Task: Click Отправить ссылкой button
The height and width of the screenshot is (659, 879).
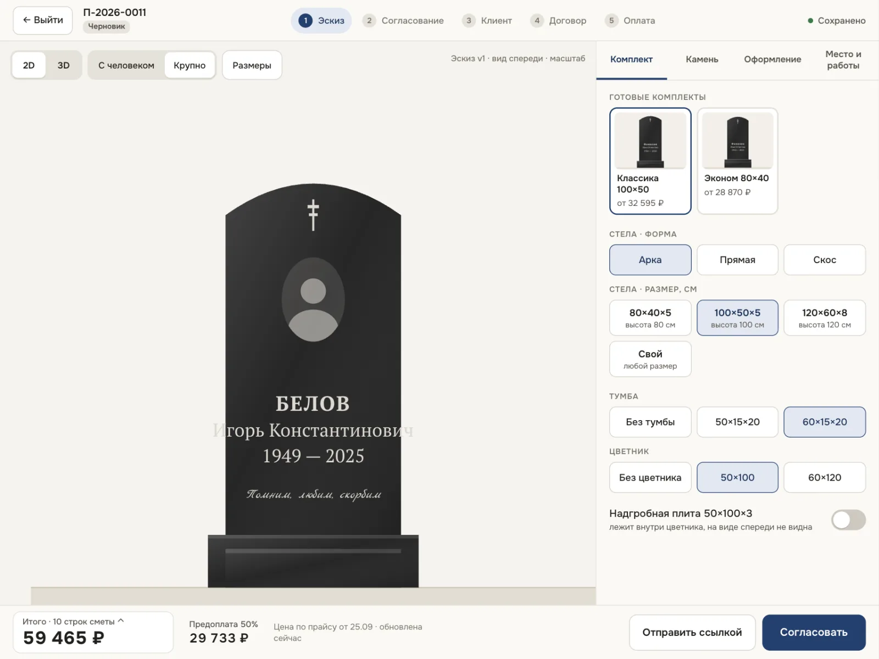Action: tap(692, 632)
